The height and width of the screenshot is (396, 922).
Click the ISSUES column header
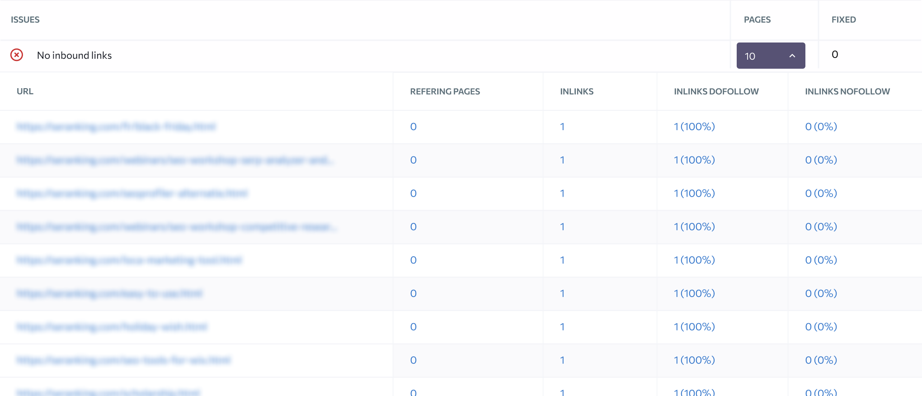[x=25, y=19]
